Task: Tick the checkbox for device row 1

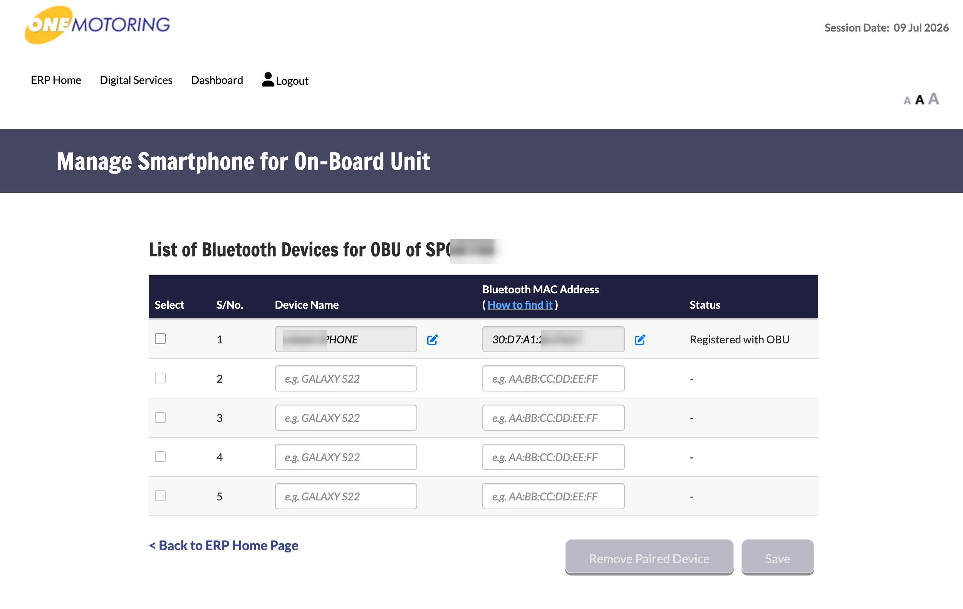Action: (x=160, y=339)
